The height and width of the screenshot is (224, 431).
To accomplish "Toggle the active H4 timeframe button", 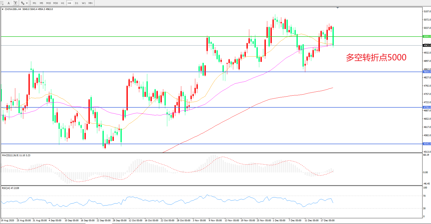I will click(69, 3).
